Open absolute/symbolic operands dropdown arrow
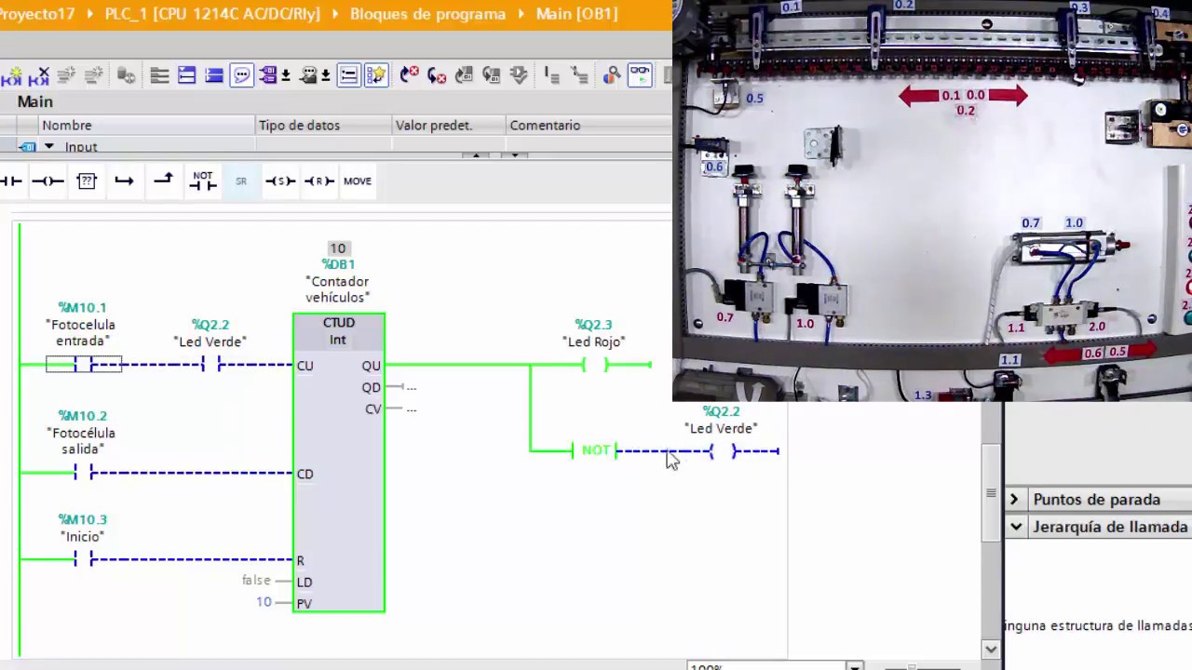The height and width of the screenshot is (670, 1192). pyautogui.click(x=285, y=75)
